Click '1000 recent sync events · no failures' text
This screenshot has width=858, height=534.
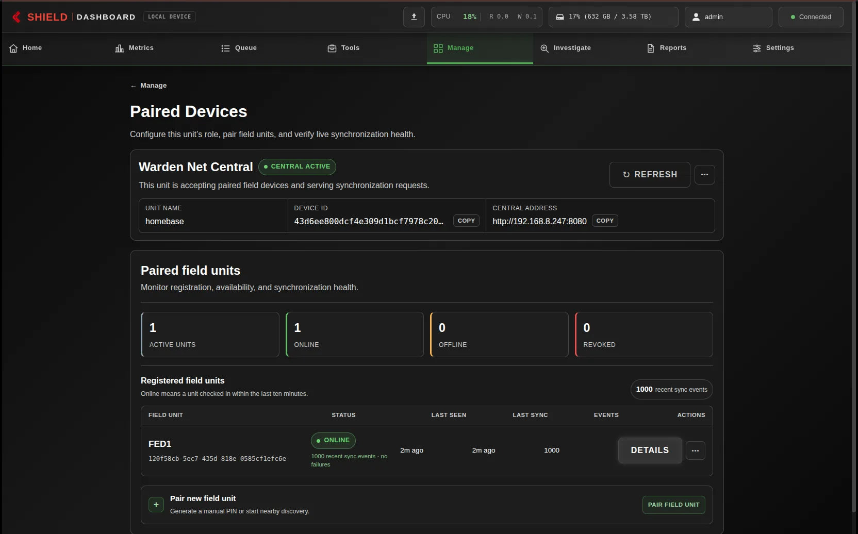(349, 460)
